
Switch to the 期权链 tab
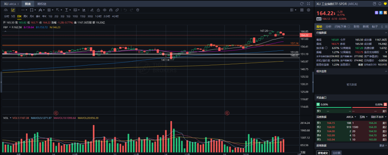point(42,4)
